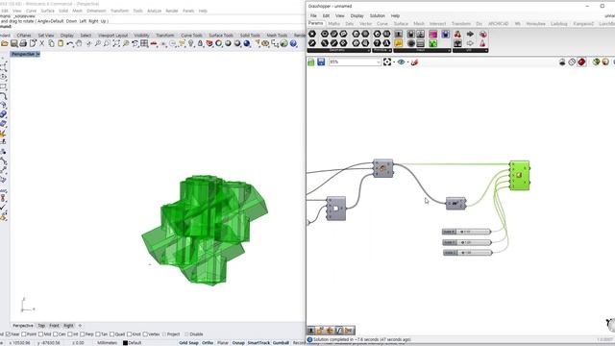The image size is (615, 346).
Task: Toggle Gumball in the status bar
Action: tap(281, 343)
